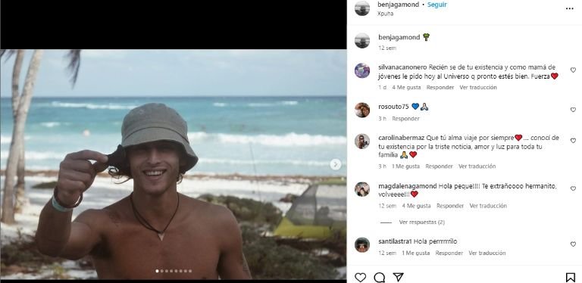This screenshot has height=283, width=582.
Task: Select the first carousel dot indicator
Action: [157, 271]
